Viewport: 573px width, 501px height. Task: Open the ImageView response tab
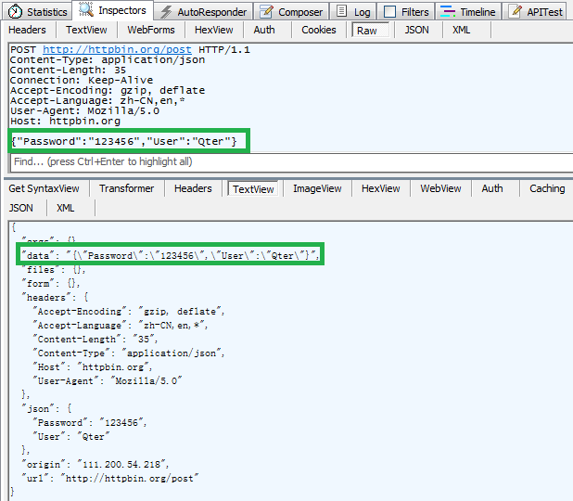317,188
